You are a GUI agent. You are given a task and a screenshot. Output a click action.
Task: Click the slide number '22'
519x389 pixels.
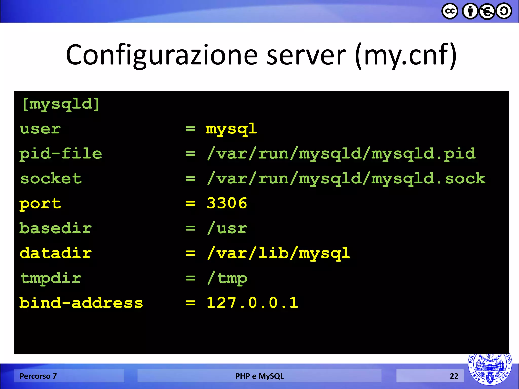click(x=454, y=376)
